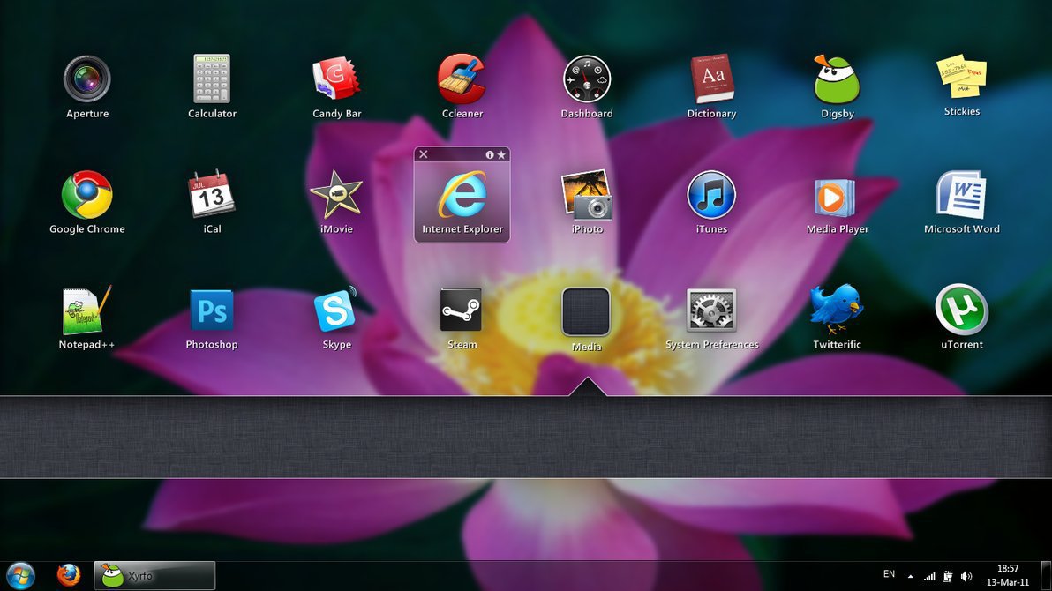Open the power tray icon
This screenshot has width=1052, height=591.
click(x=947, y=576)
